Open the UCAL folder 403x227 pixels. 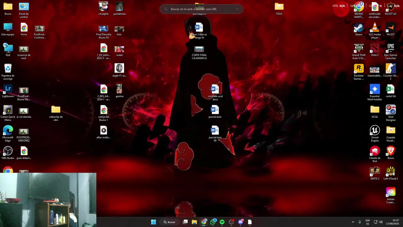coord(375,112)
